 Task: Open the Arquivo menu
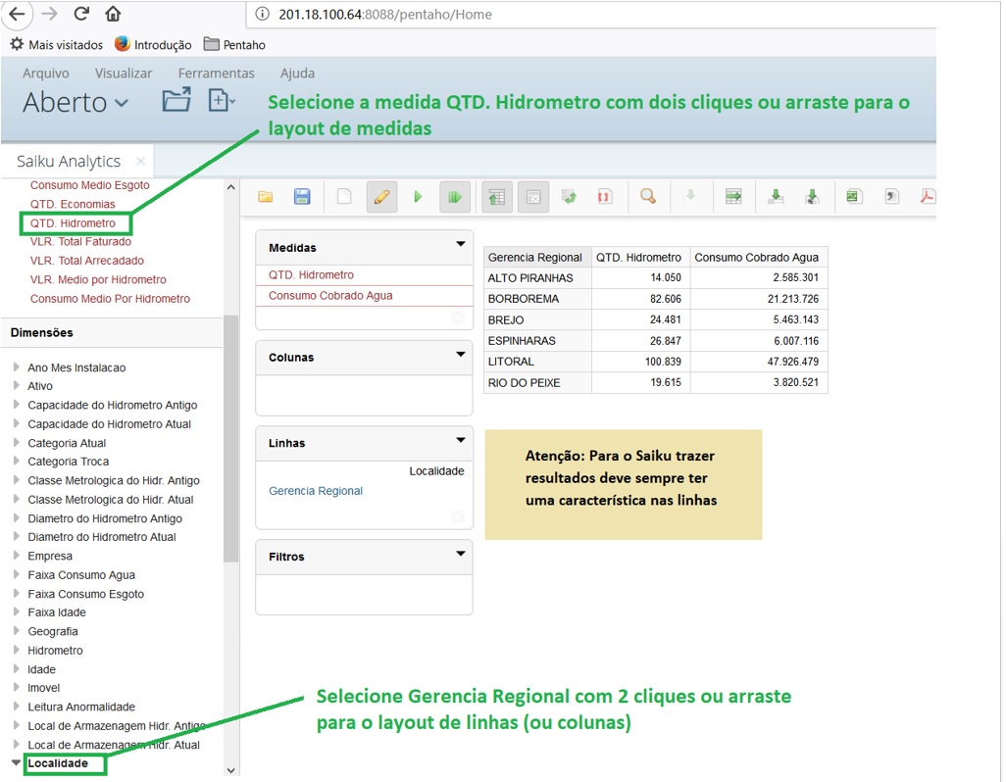tap(46, 73)
